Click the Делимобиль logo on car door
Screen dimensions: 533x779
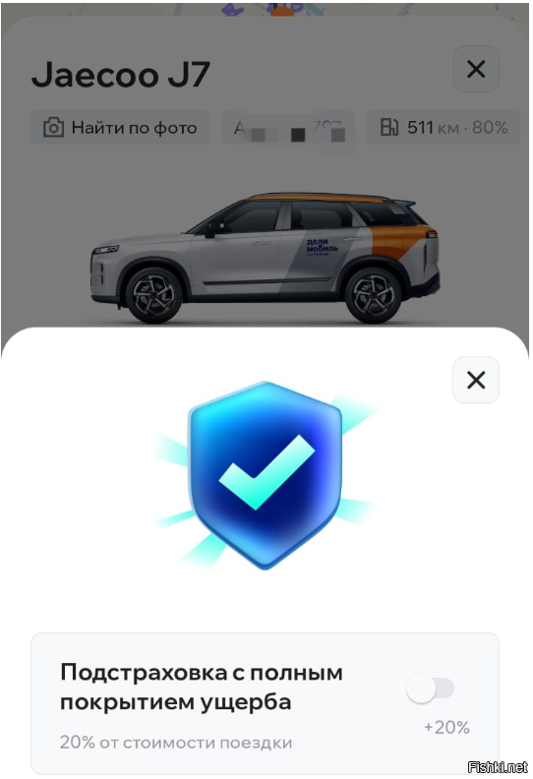tap(322, 246)
